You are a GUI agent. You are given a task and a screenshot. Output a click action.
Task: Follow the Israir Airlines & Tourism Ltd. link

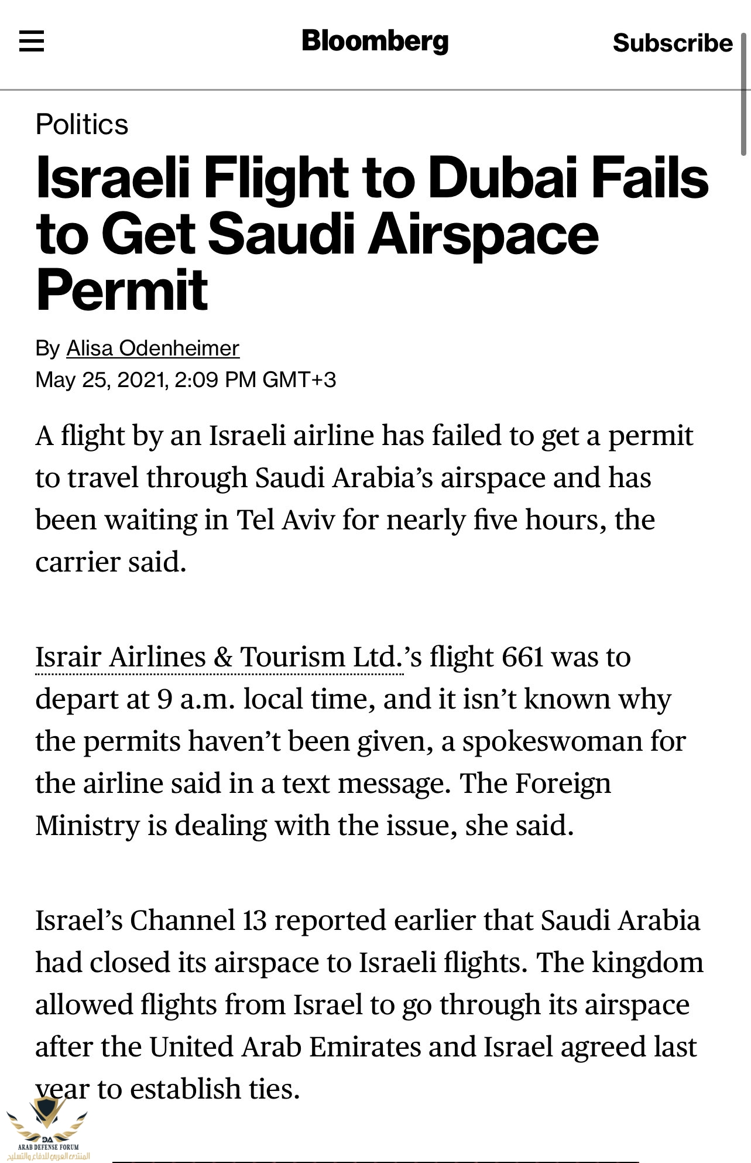click(x=220, y=657)
